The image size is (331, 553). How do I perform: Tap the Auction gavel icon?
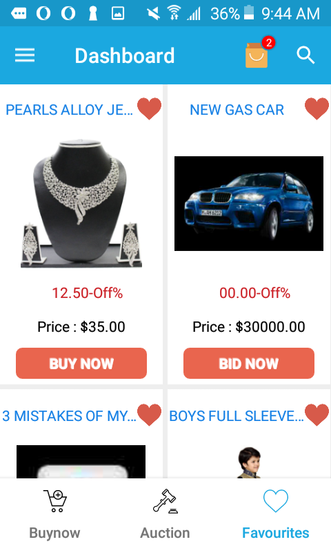coord(165,500)
